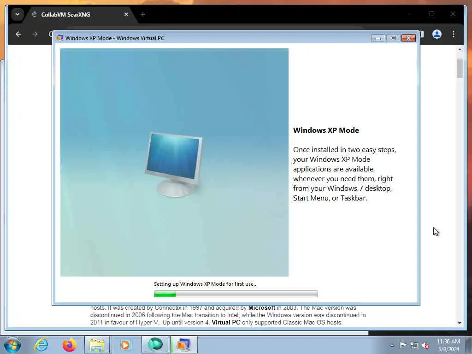
Task: Click the muted volume tray icon
Action: click(x=425, y=345)
